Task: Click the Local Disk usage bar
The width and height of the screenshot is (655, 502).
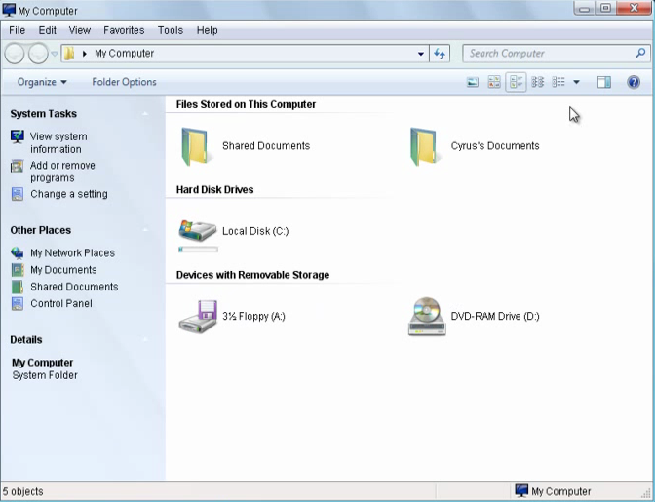Action: [199, 250]
